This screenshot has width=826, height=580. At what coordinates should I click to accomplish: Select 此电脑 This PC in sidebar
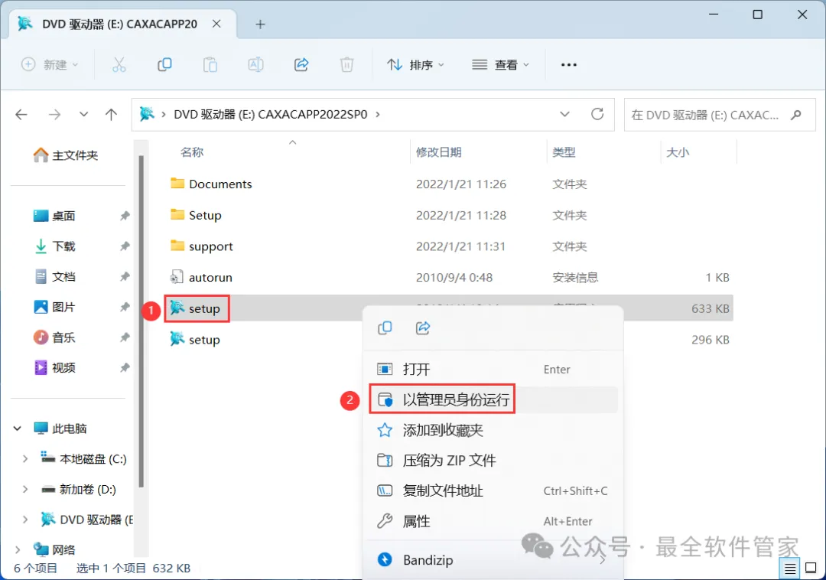pyautogui.click(x=60, y=428)
